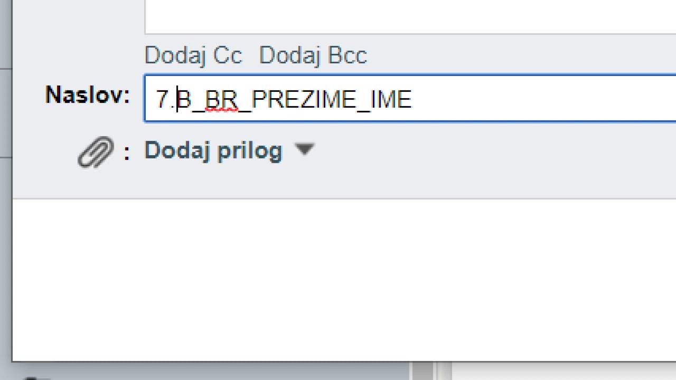Open the Dodaj Cc link
676x380 pixels.
click(193, 55)
